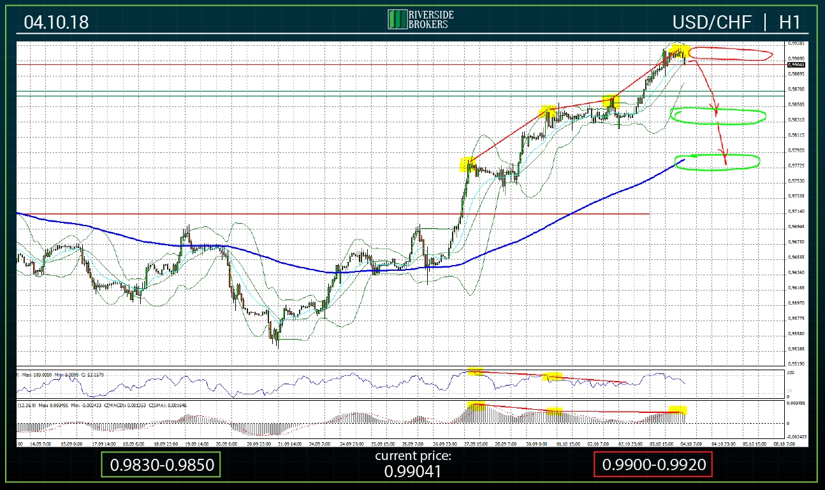
Task: Select the 04.10 7:00 time axis label
Action: click(x=691, y=444)
